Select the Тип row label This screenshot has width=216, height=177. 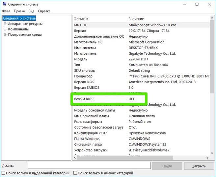pos(77,65)
